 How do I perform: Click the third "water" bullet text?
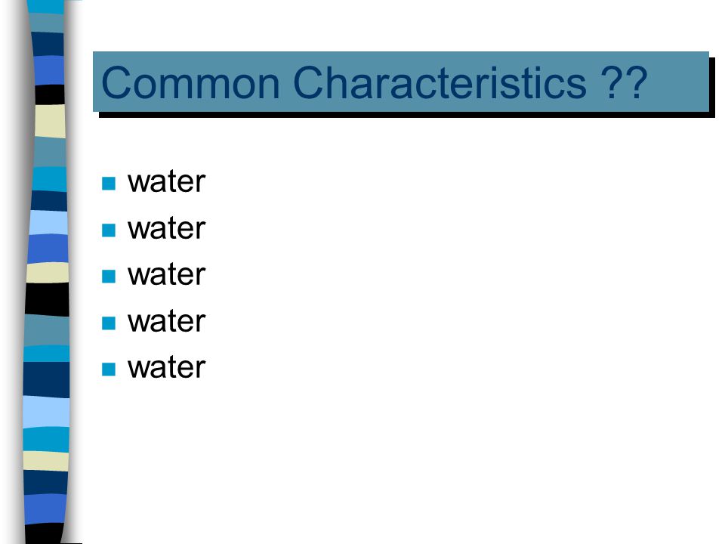point(166,274)
